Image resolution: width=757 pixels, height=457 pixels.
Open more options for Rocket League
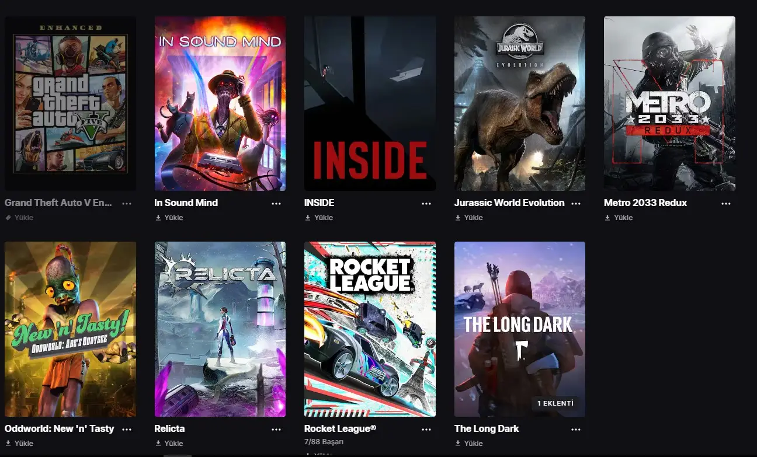point(426,429)
